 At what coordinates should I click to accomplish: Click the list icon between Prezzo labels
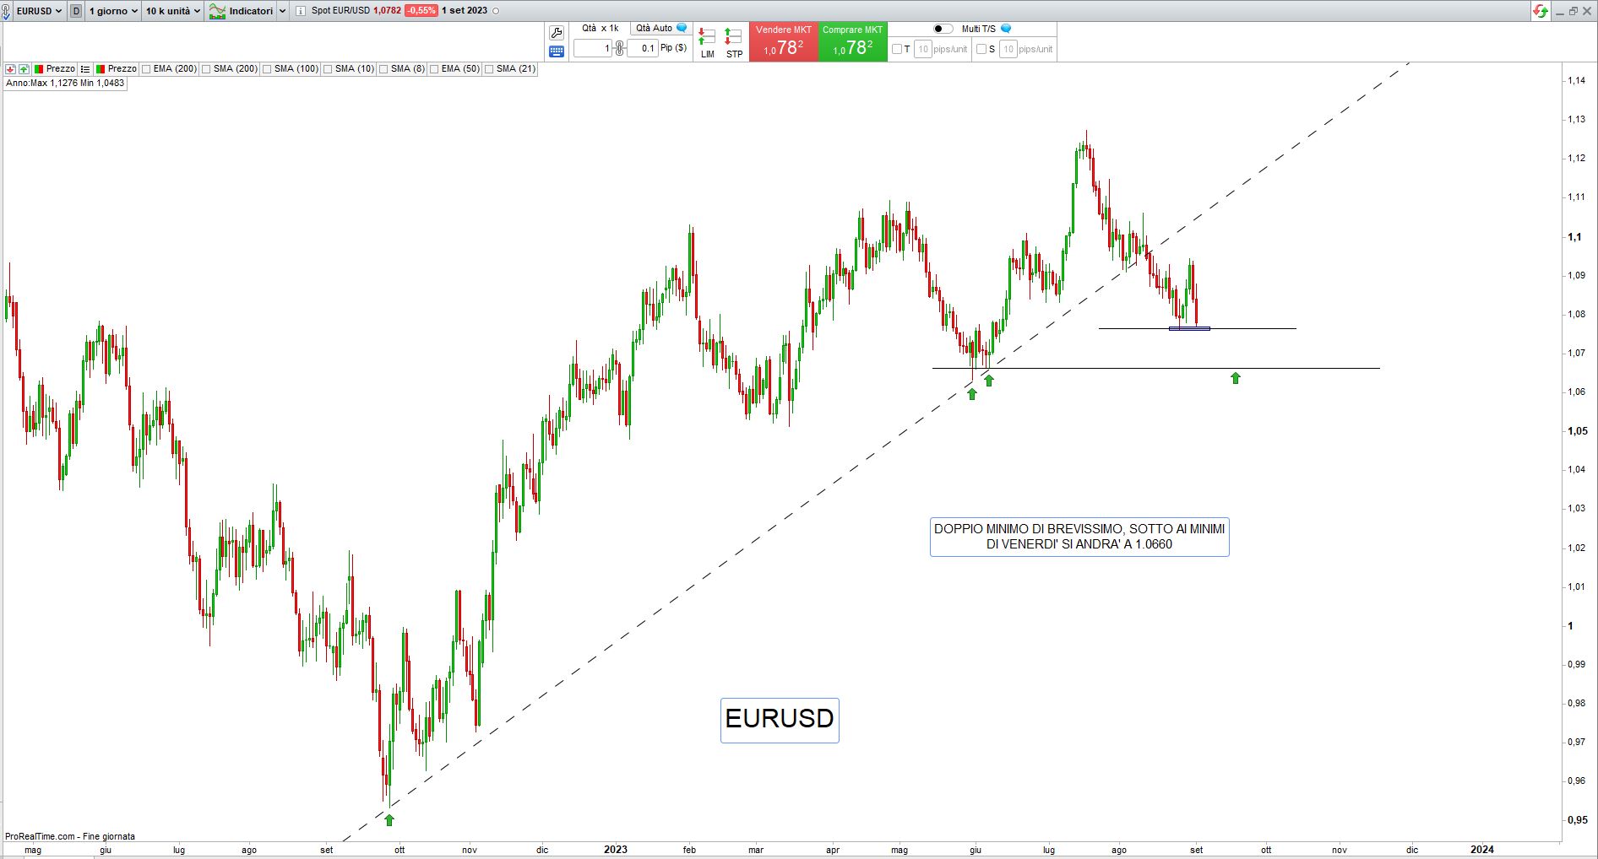85,69
